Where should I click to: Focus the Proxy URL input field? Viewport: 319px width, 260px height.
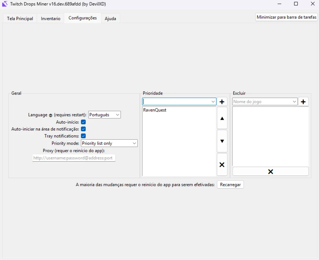tap(74, 158)
